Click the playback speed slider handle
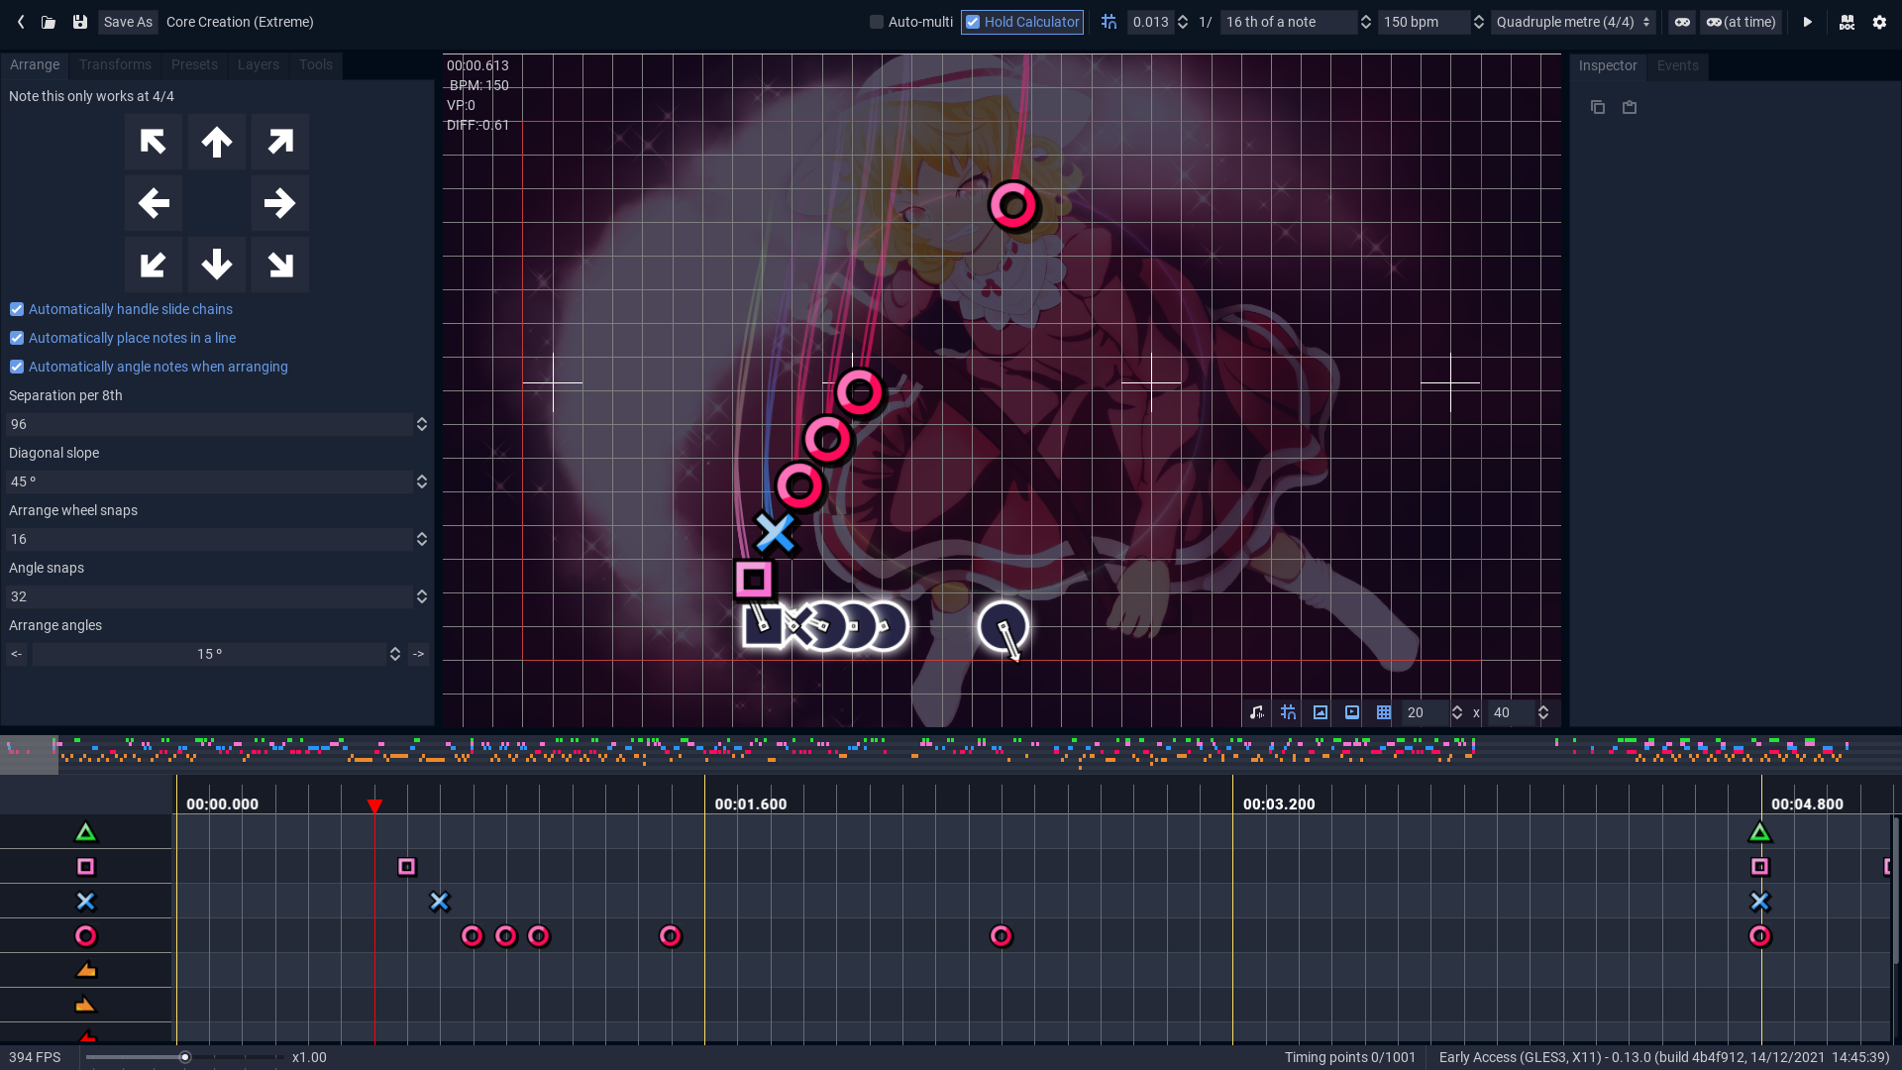1902x1070 pixels. click(x=184, y=1058)
